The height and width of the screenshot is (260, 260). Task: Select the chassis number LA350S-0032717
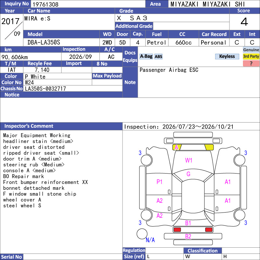tap(45, 89)
